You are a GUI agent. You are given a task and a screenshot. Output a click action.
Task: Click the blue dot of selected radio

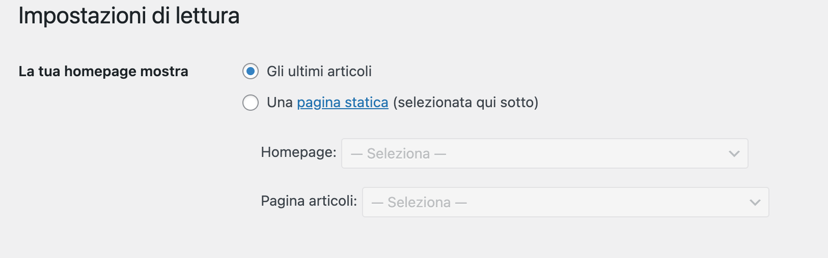(251, 72)
